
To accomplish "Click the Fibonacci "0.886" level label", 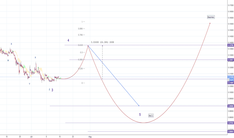I will pyautogui.click(x=80, y=29).
